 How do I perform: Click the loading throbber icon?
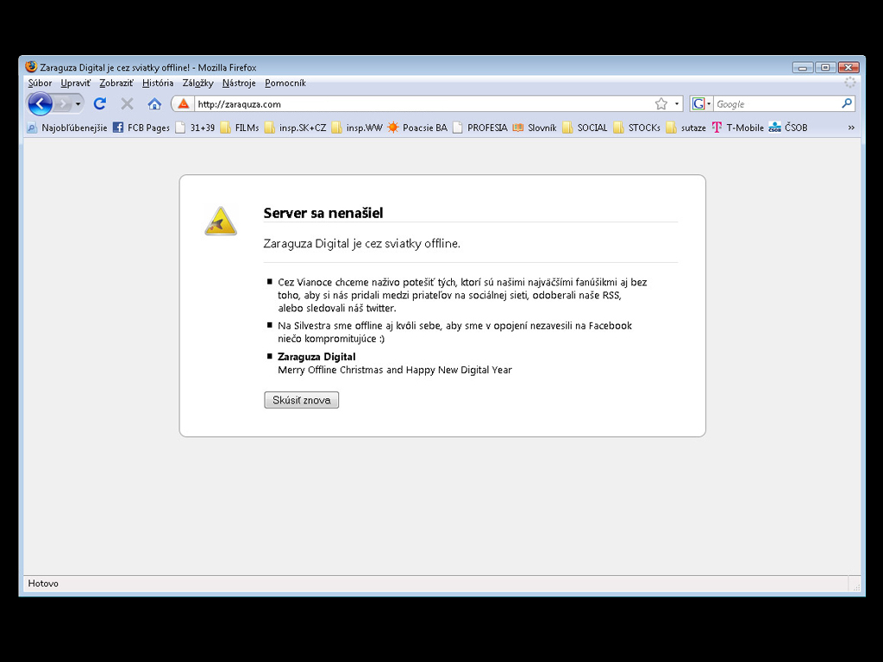849,83
